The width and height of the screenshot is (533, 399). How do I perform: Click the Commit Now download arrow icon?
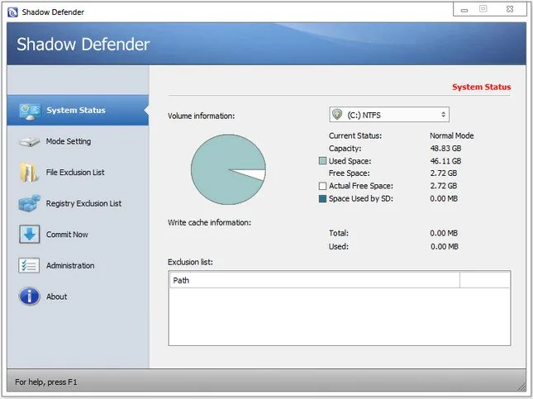30,234
